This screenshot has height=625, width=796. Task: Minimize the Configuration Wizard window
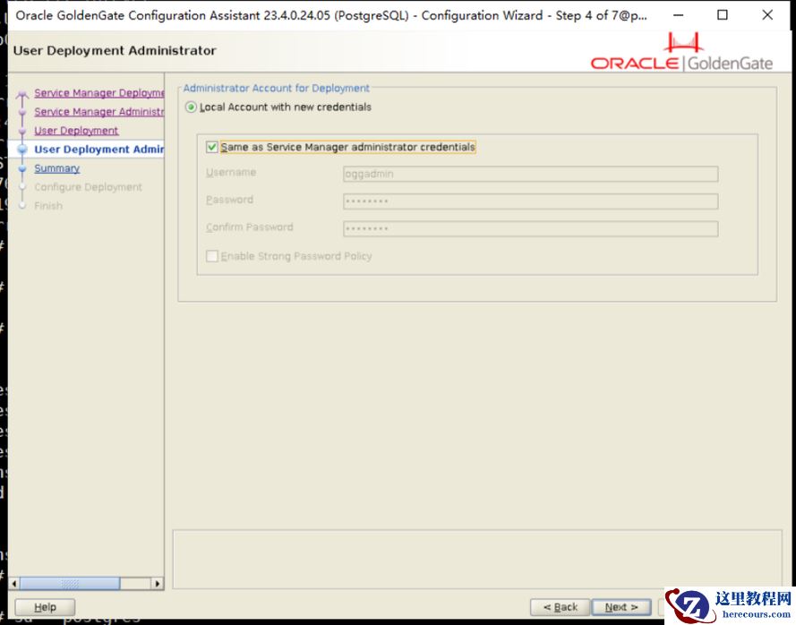click(x=678, y=15)
